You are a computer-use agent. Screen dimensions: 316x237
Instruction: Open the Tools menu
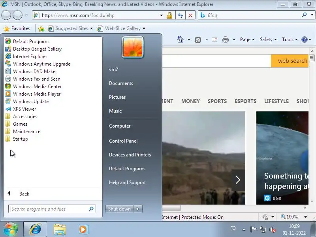pyautogui.click(x=290, y=39)
